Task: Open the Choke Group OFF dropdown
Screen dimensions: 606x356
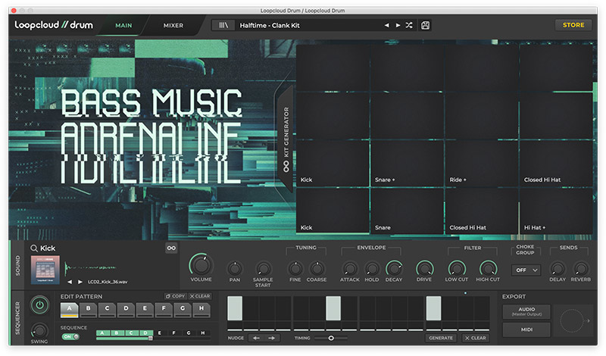Action: [x=526, y=270]
